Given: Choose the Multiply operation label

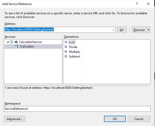Looking at the screenshot, I should click(74, 52).
